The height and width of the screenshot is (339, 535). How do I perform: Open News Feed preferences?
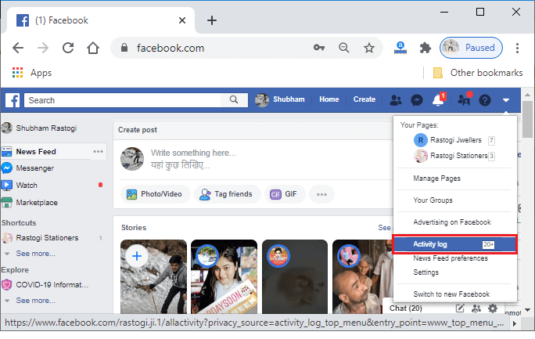(x=451, y=258)
